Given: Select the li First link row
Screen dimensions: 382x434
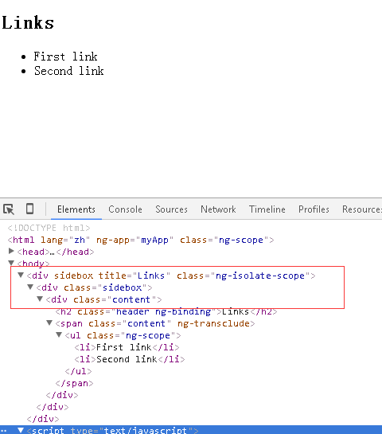Looking at the screenshot, I should pos(127,347).
